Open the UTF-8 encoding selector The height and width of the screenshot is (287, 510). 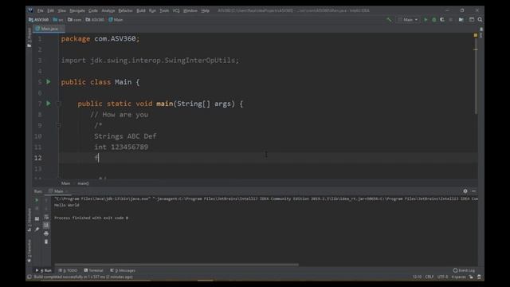click(x=443, y=277)
